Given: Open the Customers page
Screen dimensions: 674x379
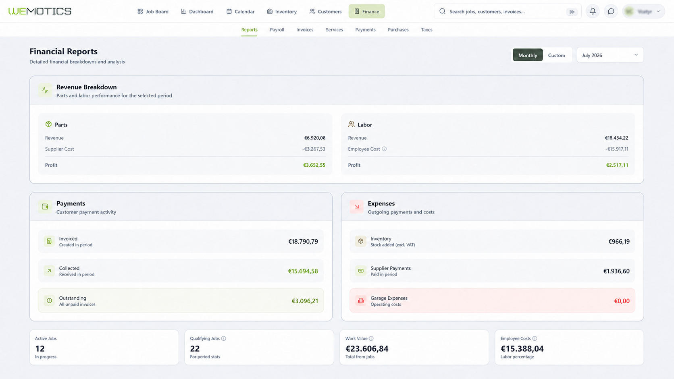Looking at the screenshot, I should (x=325, y=11).
